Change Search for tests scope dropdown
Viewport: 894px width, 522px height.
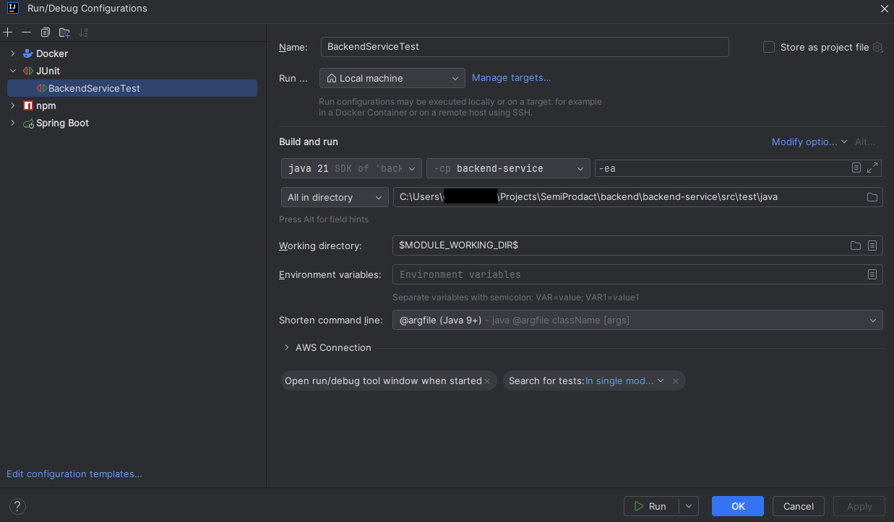(624, 381)
